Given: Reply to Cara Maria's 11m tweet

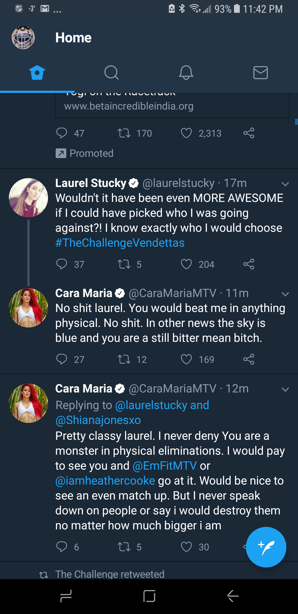Looking at the screenshot, I should (x=62, y=359).
